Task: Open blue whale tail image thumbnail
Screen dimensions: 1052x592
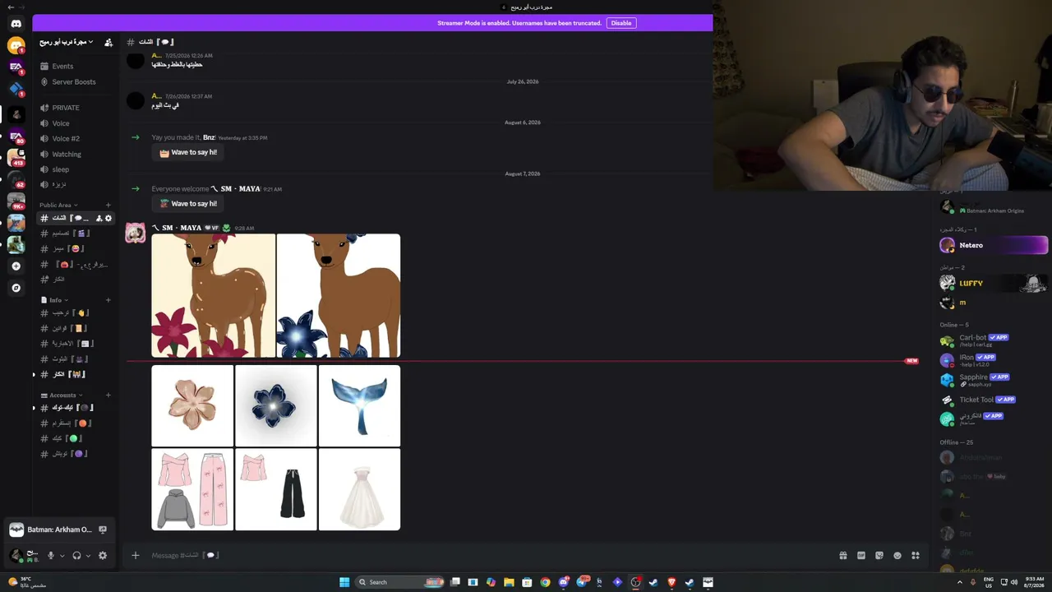Action: click(359, 405)
